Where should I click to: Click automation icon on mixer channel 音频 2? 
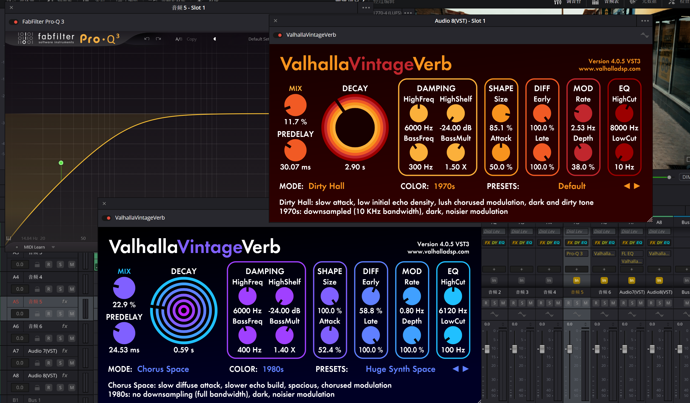pyautogui.click(x=494, y=314)
